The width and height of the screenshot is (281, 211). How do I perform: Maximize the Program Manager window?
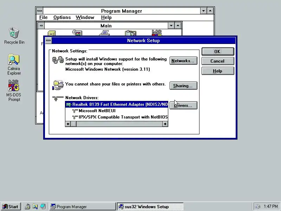[x=210, y=11]
